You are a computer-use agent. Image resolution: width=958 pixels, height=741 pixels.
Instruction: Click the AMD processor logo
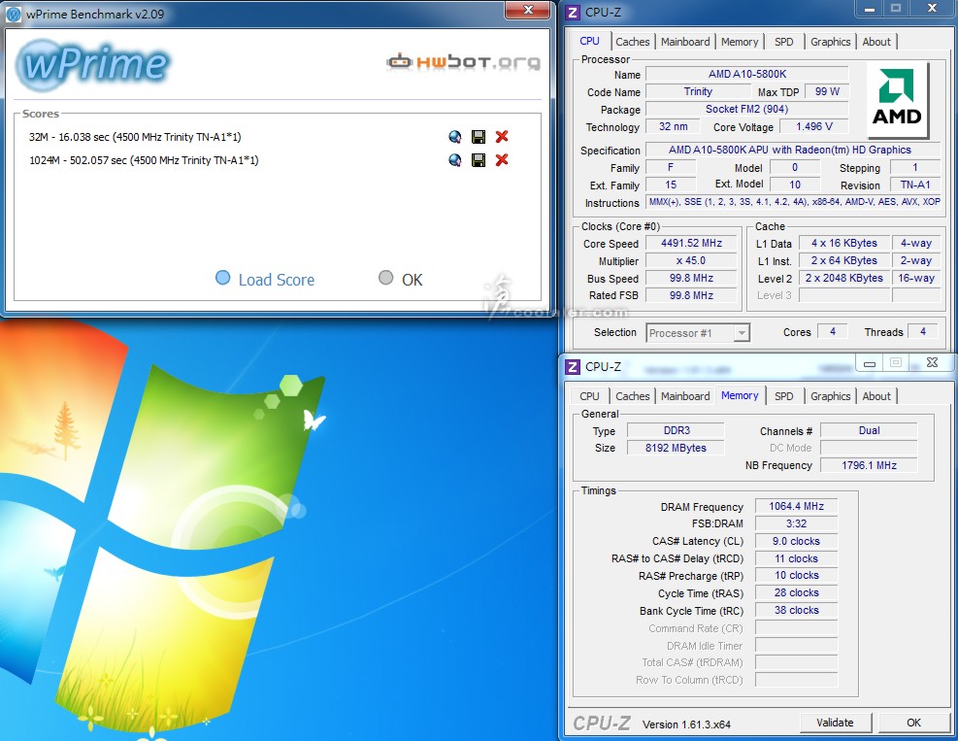pos(897,99)
